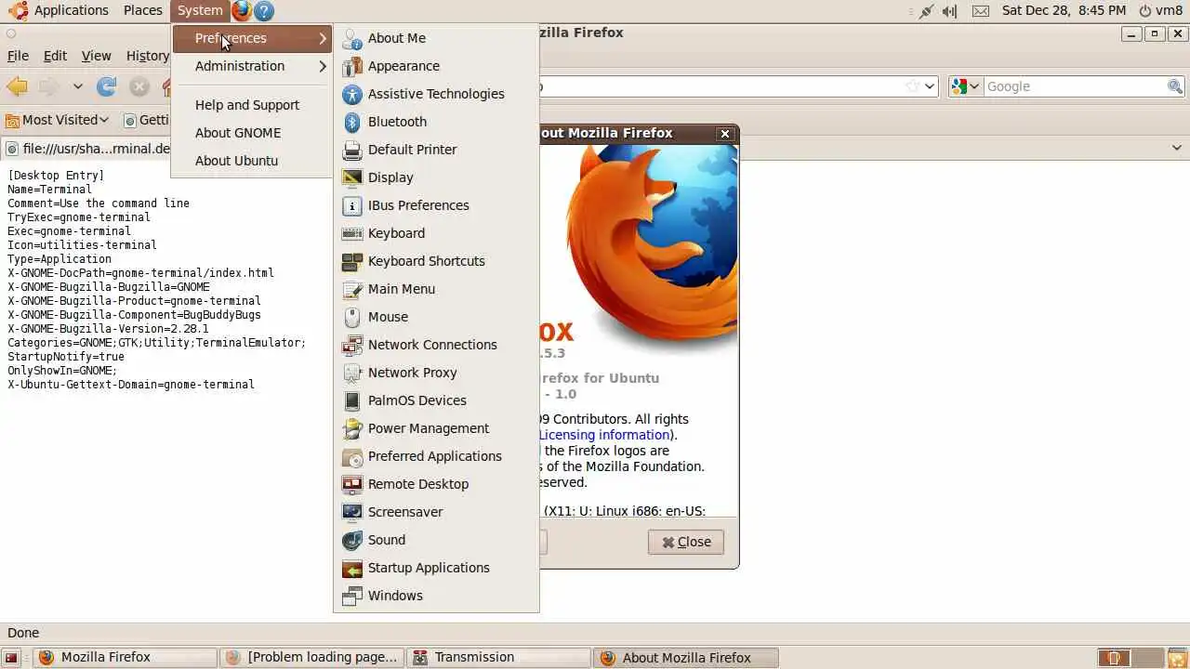The width and height of the screenshot is (1190, 669).
Task: Expand the Administration submenu
Action: click(252, 66)
